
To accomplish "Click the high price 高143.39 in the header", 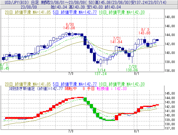I will tap(77, 7).
